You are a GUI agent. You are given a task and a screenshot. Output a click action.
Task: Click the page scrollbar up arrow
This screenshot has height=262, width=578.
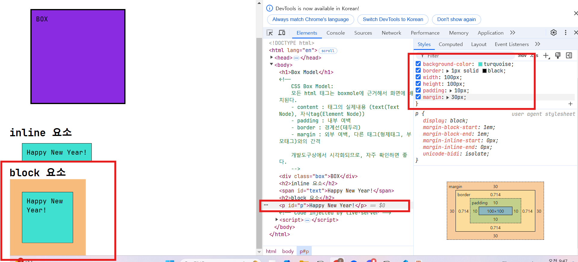pyautogui.click(x=259, y=3)
